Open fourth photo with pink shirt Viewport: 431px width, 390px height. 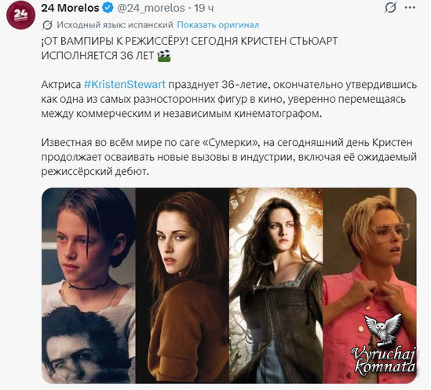coord(370,286)
